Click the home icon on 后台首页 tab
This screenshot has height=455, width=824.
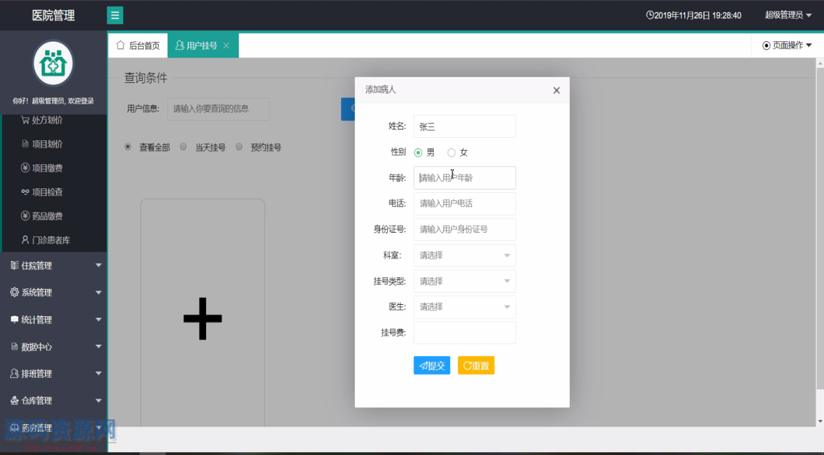click(120, 45)
